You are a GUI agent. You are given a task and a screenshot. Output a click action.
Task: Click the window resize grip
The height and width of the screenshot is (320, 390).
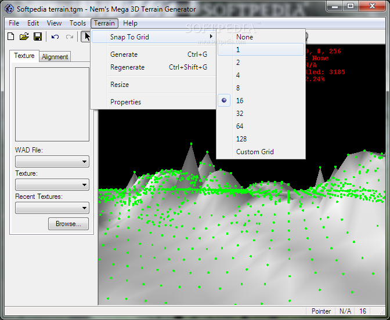(x=382, y=312)
